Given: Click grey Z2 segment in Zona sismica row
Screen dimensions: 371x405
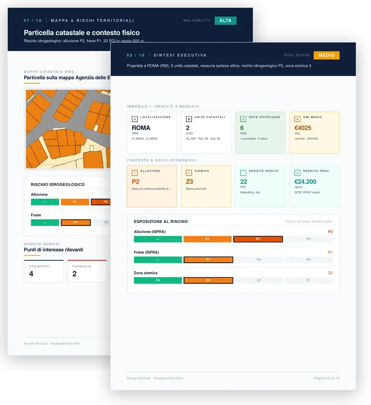Looking at the screenshot, I should click(x=259, y=280).
